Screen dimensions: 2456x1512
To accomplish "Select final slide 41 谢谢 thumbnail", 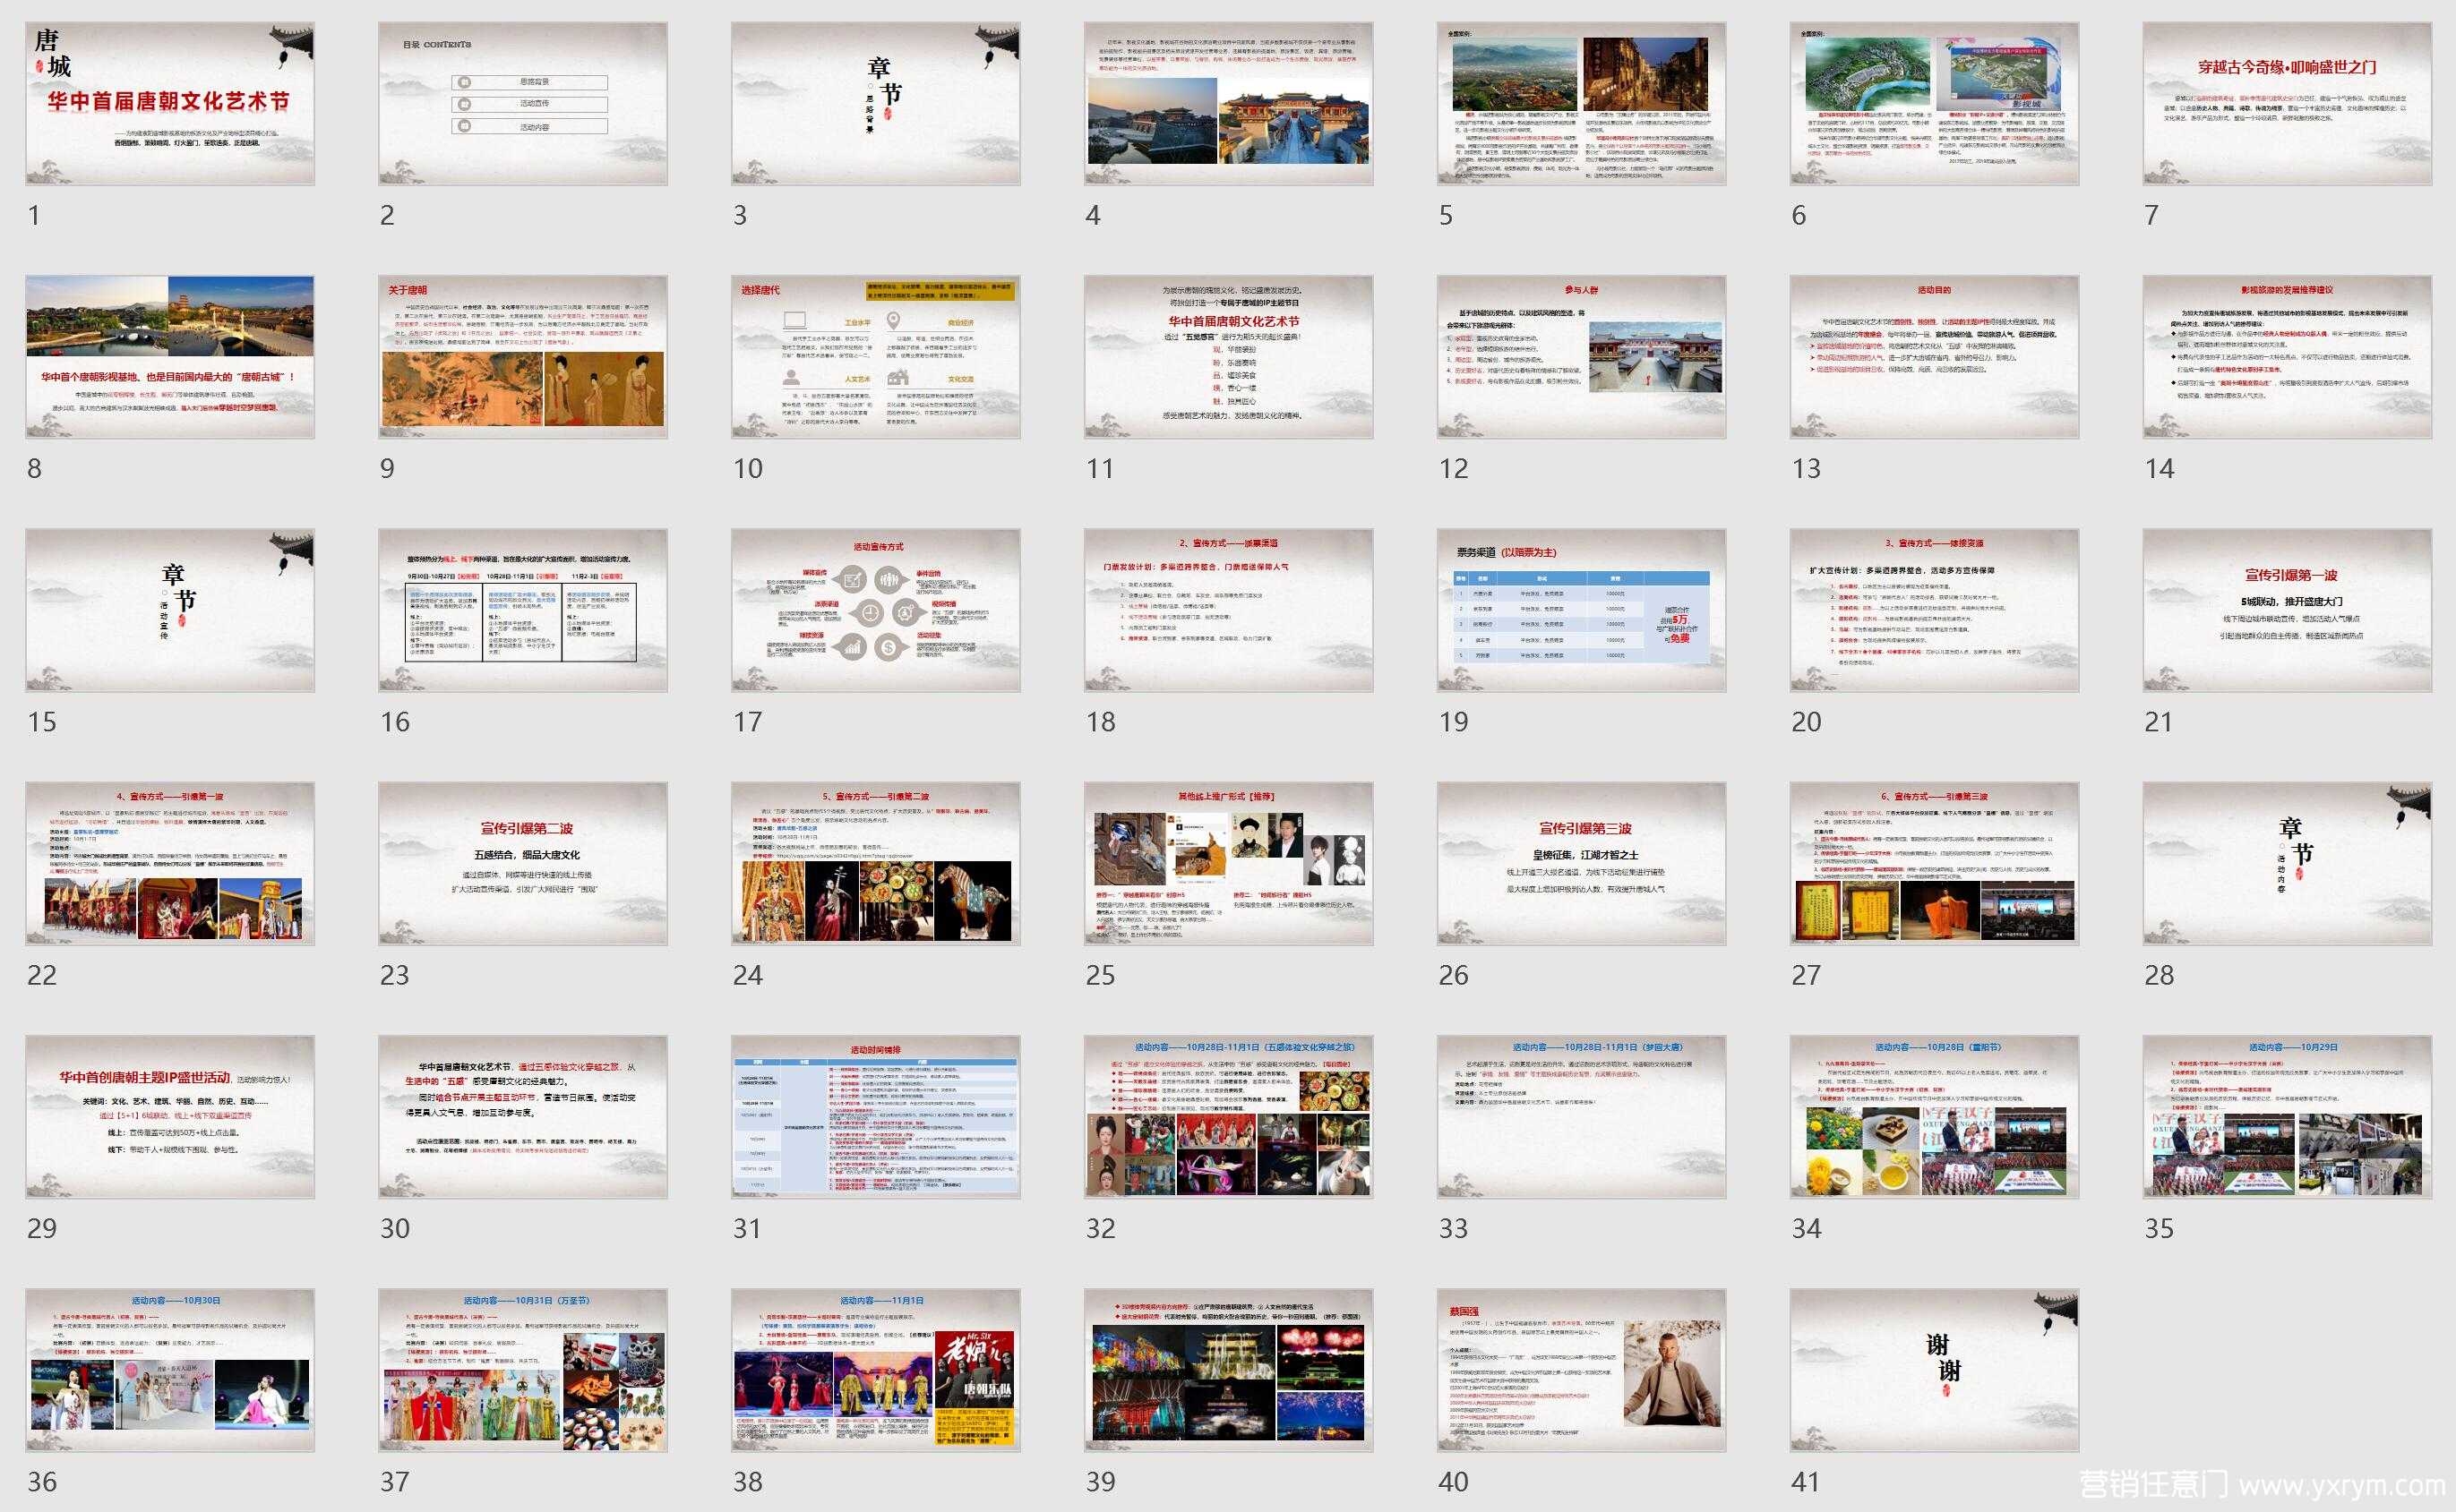I will coord(1934,1370).
